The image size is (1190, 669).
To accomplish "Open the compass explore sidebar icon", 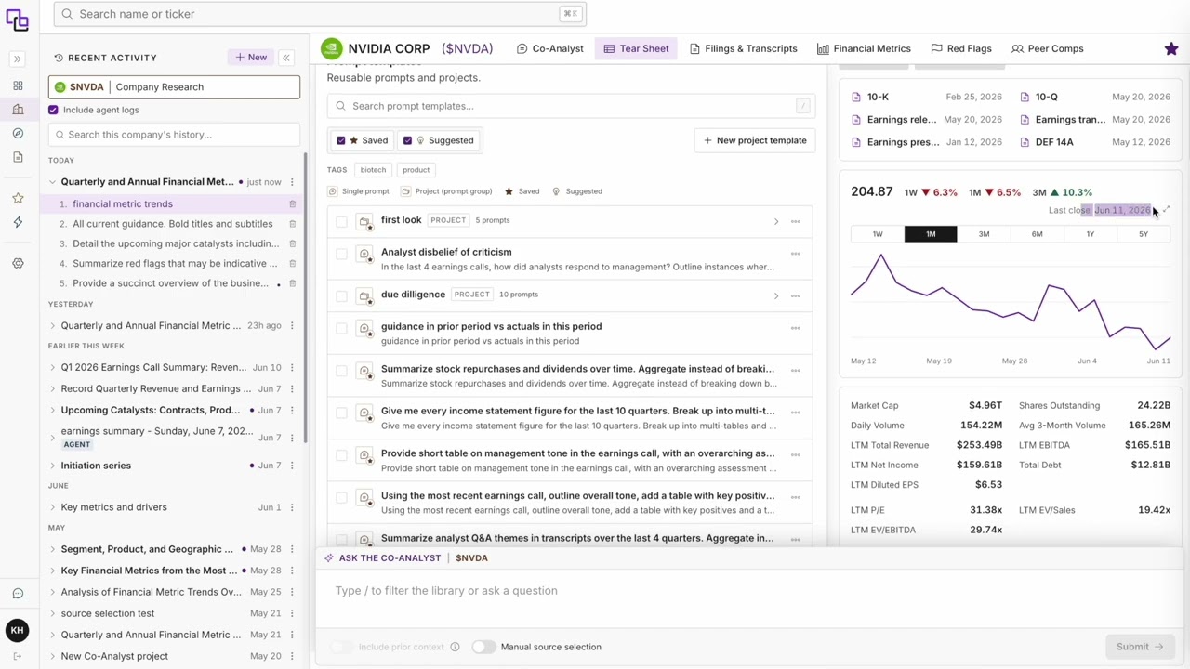I will pos(18,134).
